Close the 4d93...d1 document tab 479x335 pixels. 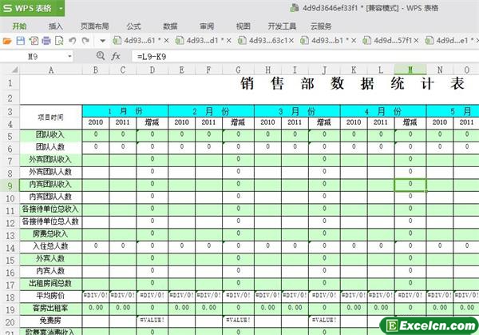228,41
